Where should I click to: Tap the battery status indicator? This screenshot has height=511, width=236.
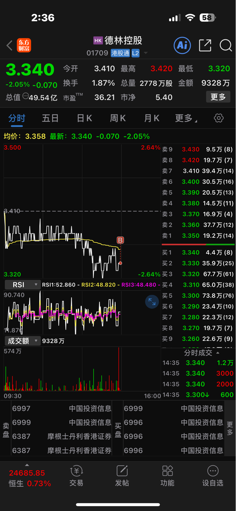(208, 18)
